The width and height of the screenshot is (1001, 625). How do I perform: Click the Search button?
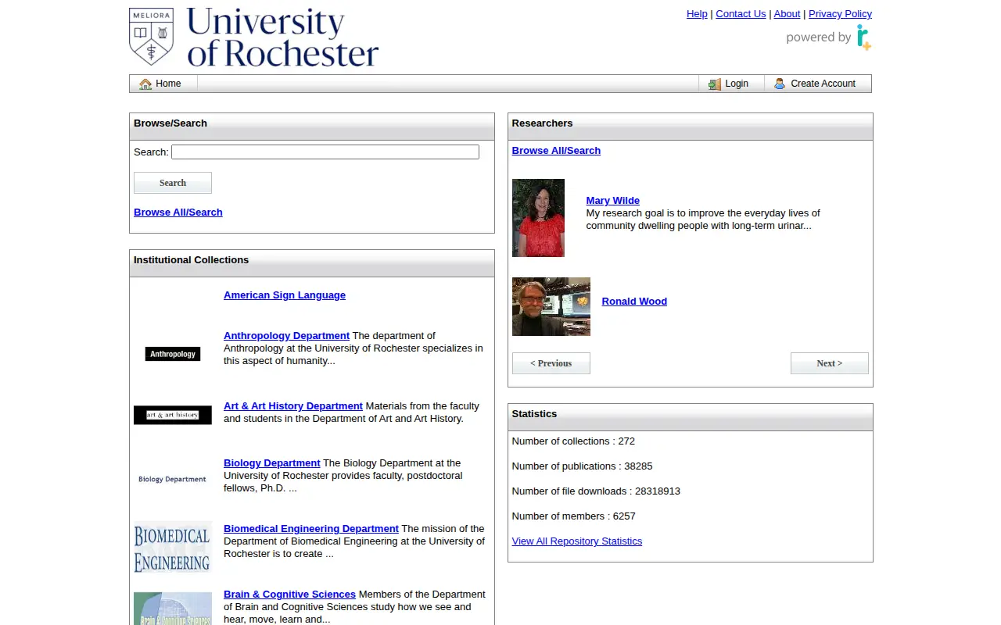(173, 183)
